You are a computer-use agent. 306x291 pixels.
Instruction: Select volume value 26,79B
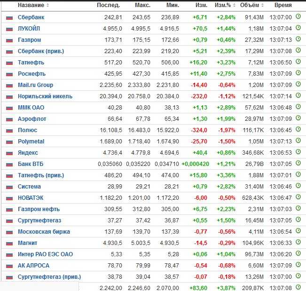click(254, 164)
